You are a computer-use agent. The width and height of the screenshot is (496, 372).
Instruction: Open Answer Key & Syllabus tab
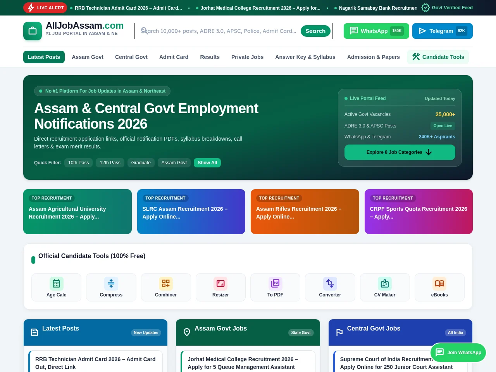[305, 57]
